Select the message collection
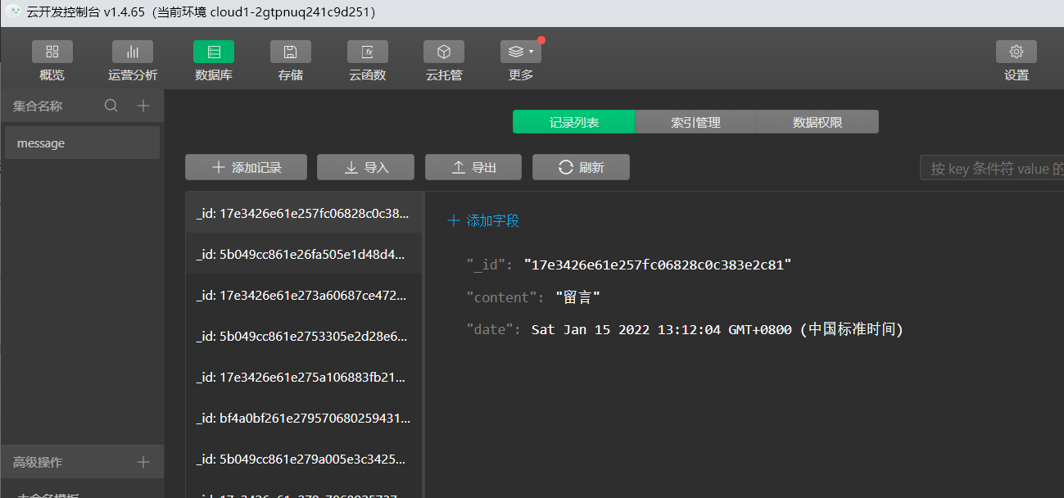1064x498 pixels. pos(82,143)
